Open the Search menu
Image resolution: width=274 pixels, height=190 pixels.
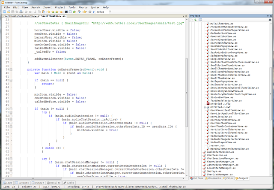(36, 7)
